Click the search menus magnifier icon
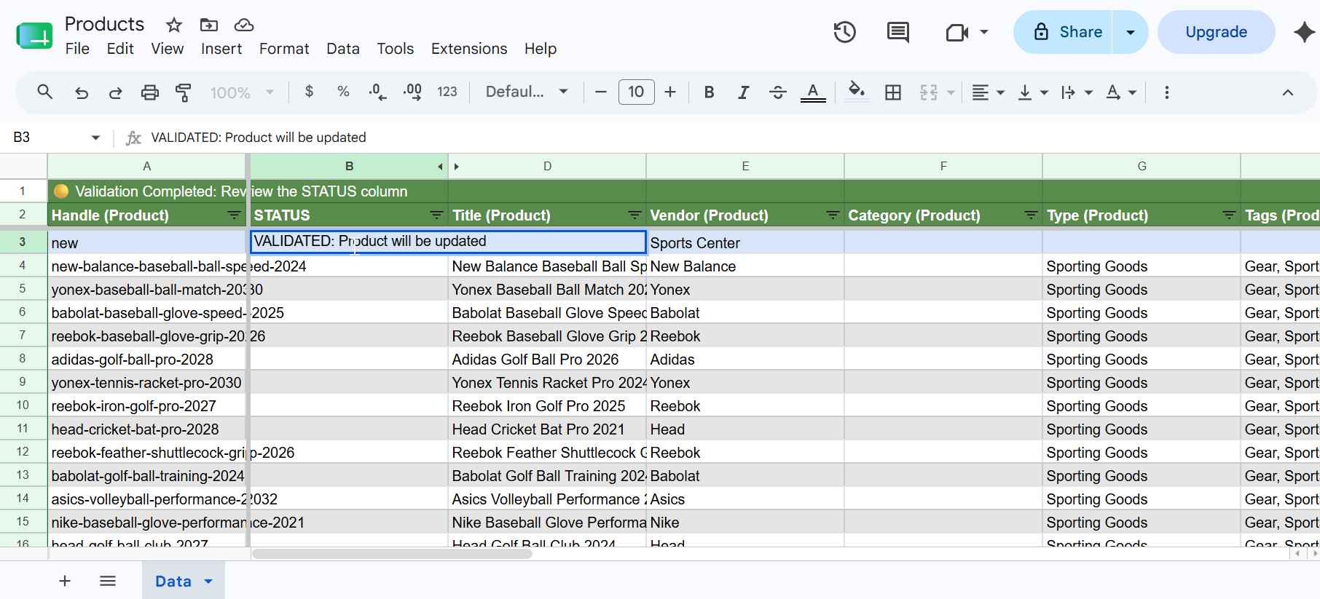This screenshot has height=599, width=1320. [45, 92]
